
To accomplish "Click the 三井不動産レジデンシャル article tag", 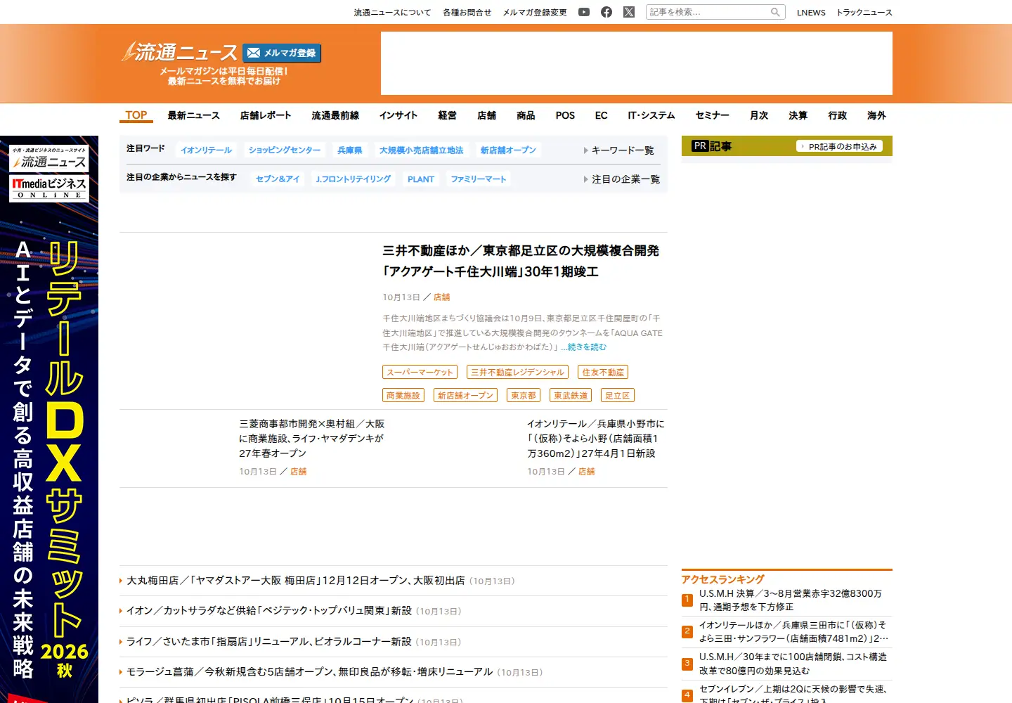I will [x=517, y=373].
